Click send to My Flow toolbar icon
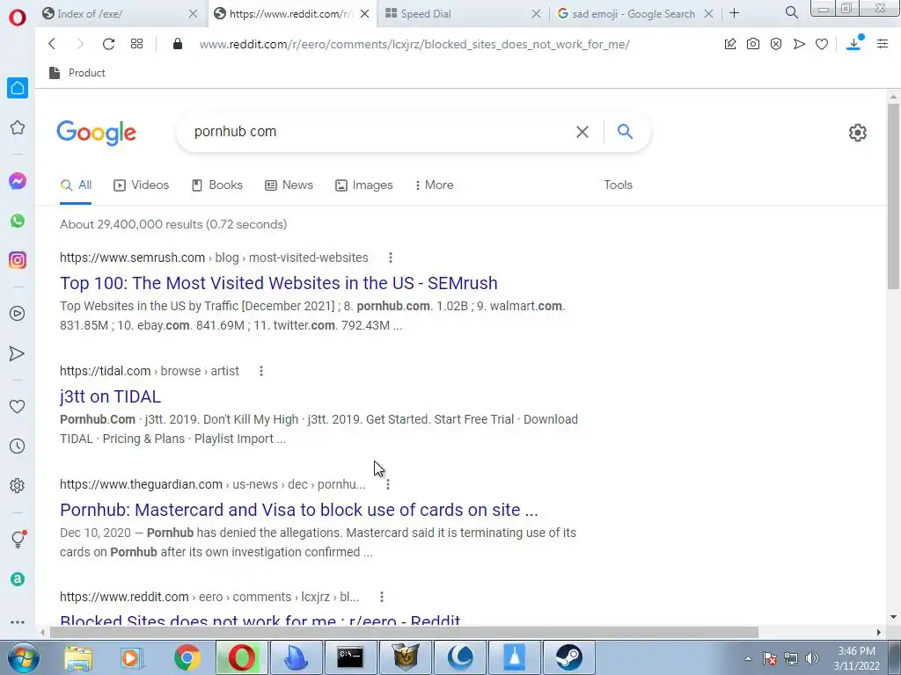 [799, 44]
